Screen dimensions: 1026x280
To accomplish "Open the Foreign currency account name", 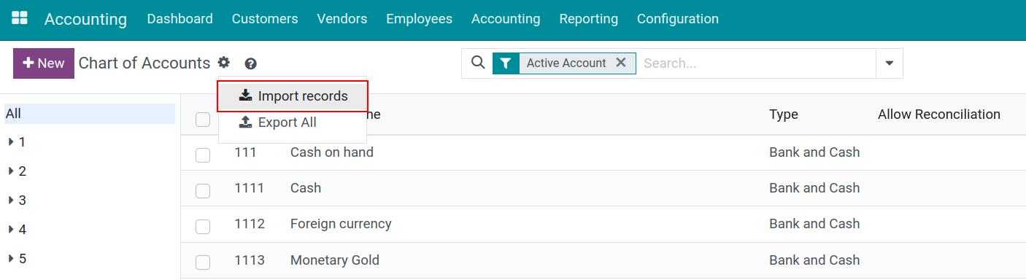I will click(x=341, y=224).
